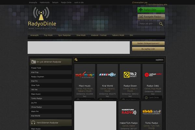
Task: Open Radyo Dinle in the top bar
Action: [x=66, y=3]
